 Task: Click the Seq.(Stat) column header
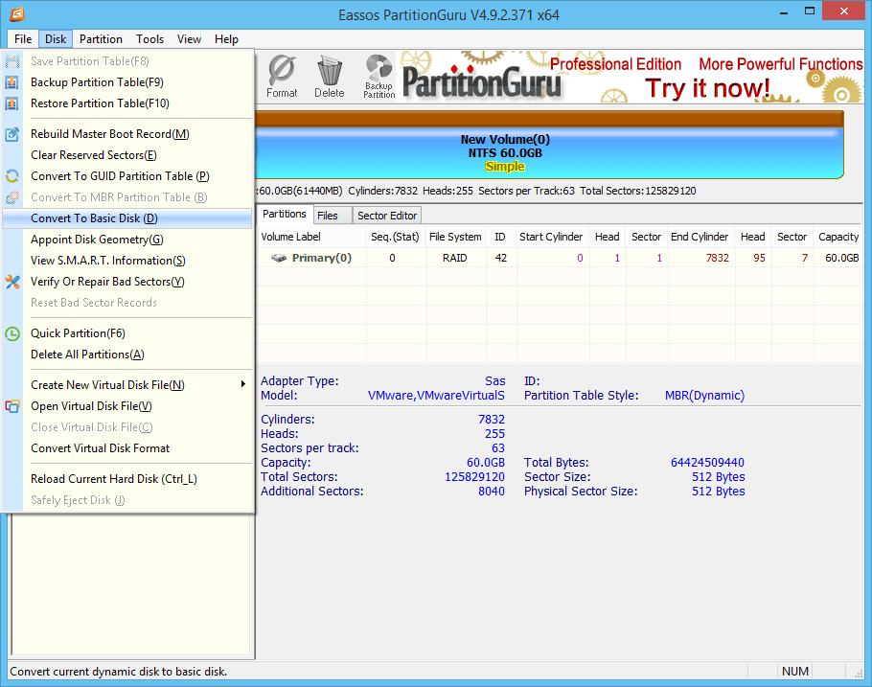396,237
